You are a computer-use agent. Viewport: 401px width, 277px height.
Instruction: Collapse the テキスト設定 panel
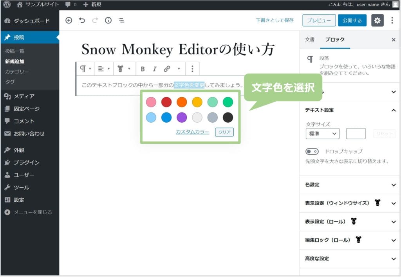tap(350, 110)
